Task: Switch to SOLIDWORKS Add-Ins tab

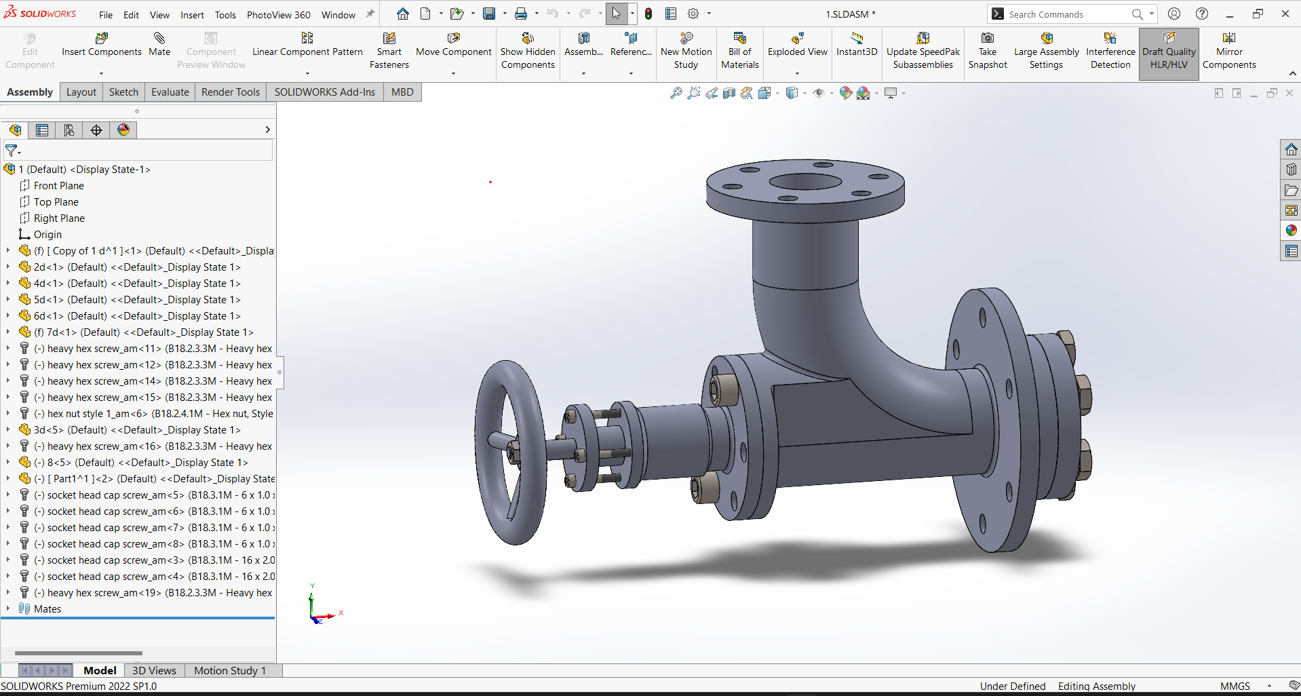Action: pos(325,92)
